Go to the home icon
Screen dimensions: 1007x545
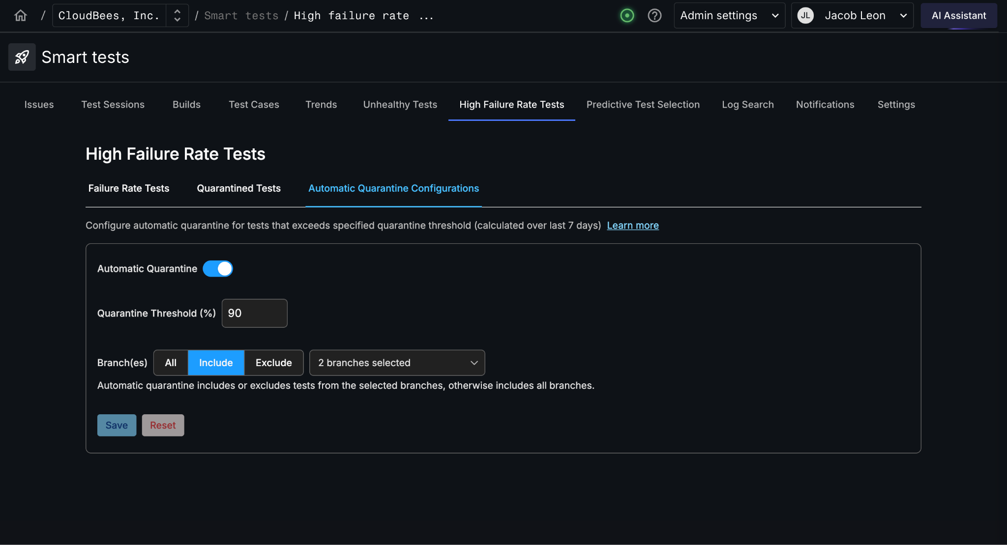[x=21, y=16]
